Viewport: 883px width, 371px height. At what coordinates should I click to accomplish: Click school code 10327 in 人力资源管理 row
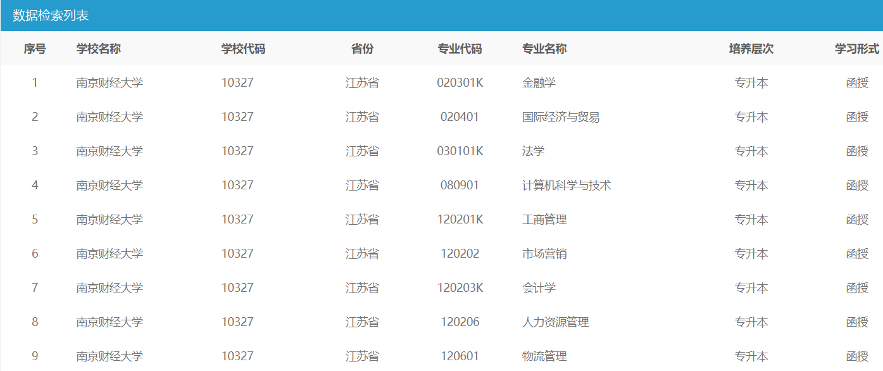point(237,322)
